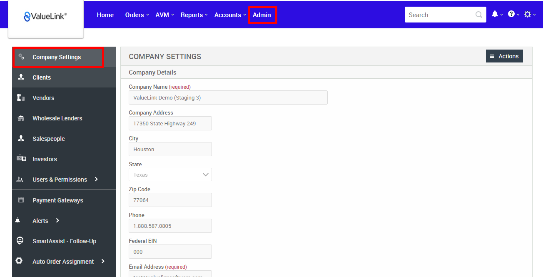Open the Orders menu
543x277 pixels.
pos(135,15)
